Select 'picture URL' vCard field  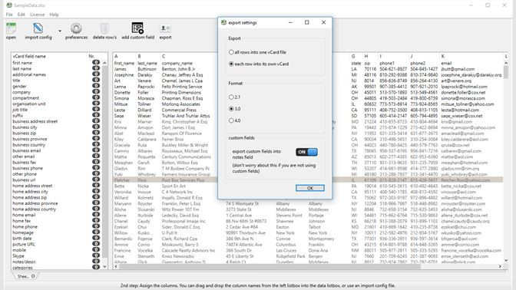pyautogui.click(x=24, y=244)
